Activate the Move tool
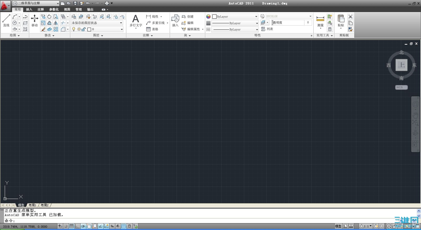This screenshot has width=421, height=230. tap(34, 21)
